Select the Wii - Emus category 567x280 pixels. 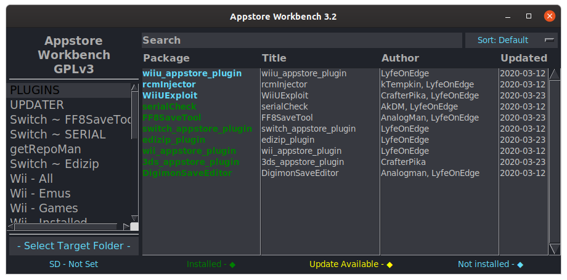pyautogui.click(x=68, y=193)
